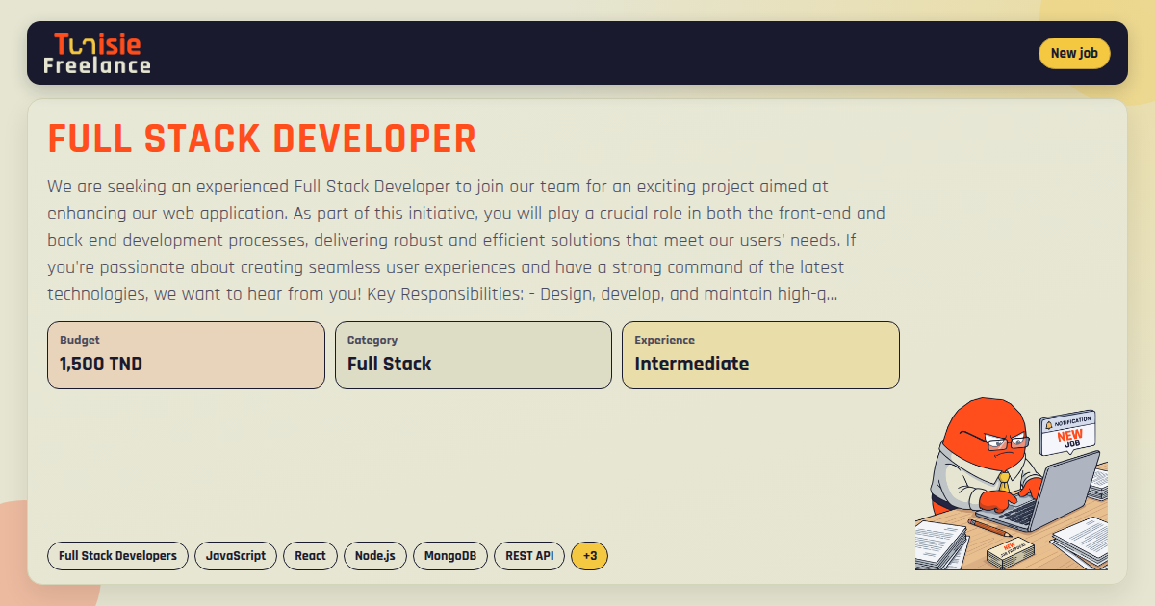Viewport: 1155px width, 606px height.
Task: Open the FULL STACK DEVELOPER title
Action: point(263,139)
